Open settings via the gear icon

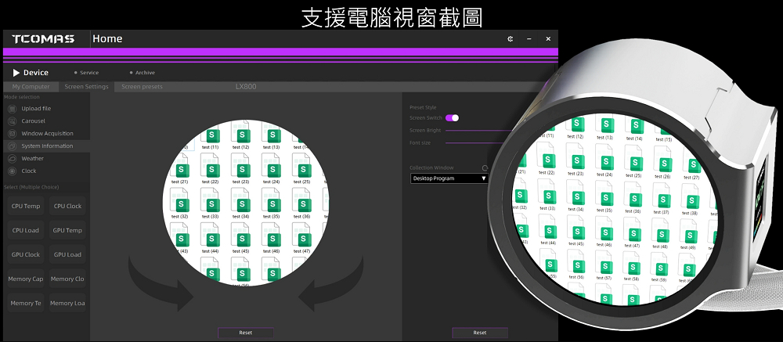click(x=510, y=39)
